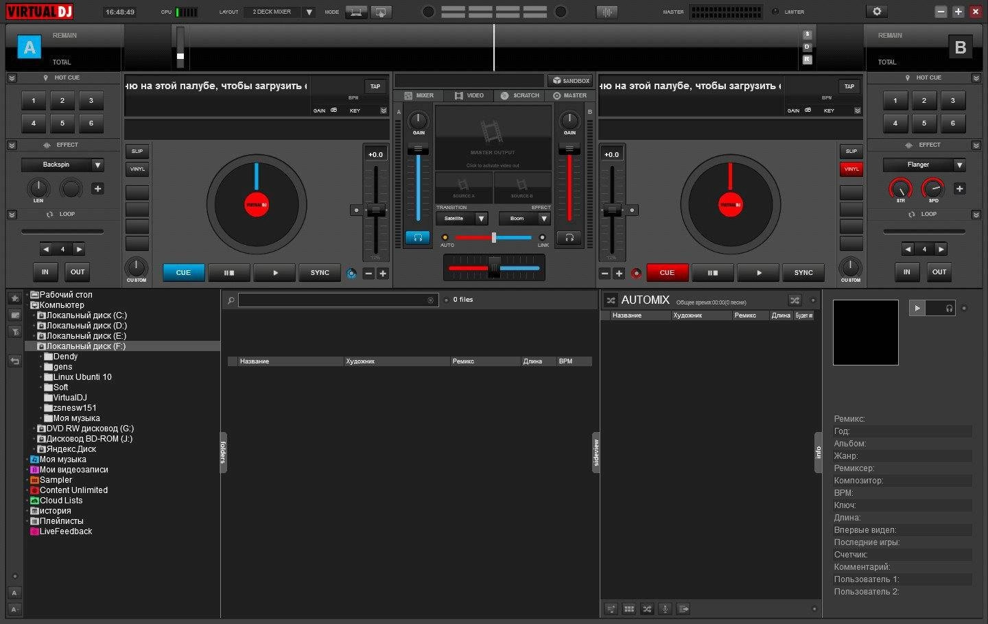Click the playlist list icon below automix list
Viewport: 988px width, 624px height.
(x=611, y=609)
